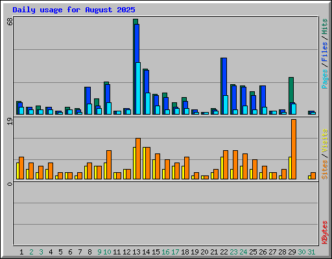Click day 1 on the x-axis

21,252
